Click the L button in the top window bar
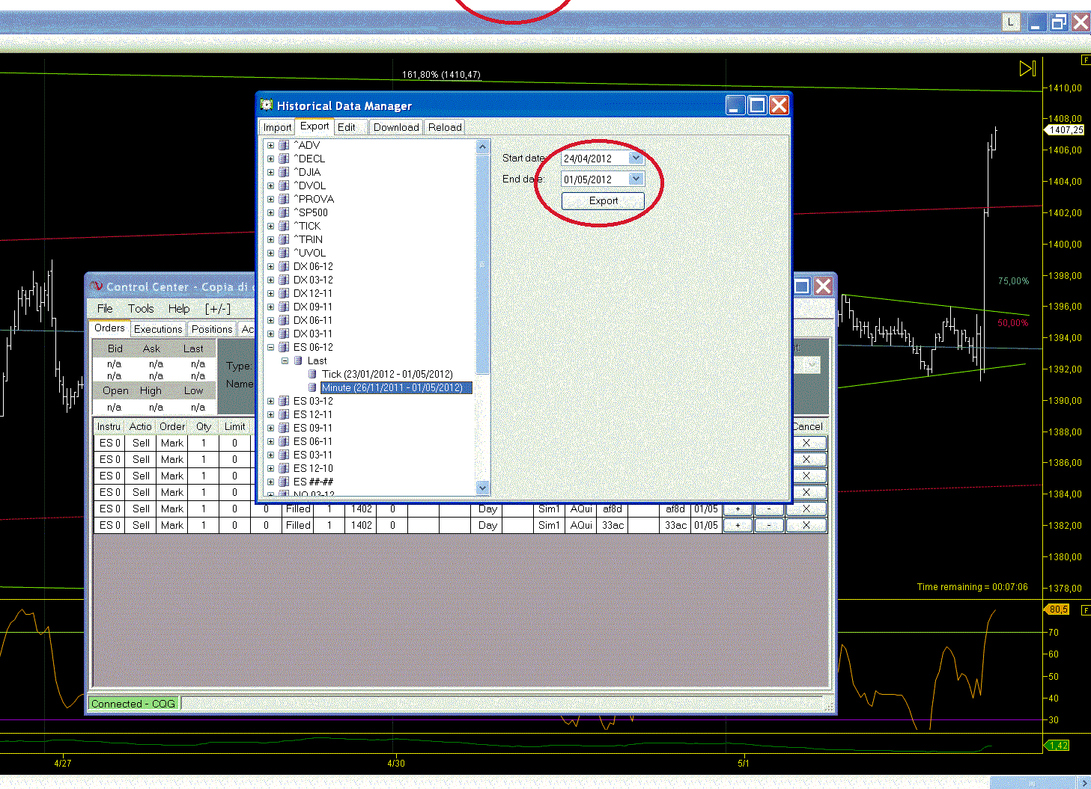The height and width of the screenshot is (789, 1091). pos(1011,22)
